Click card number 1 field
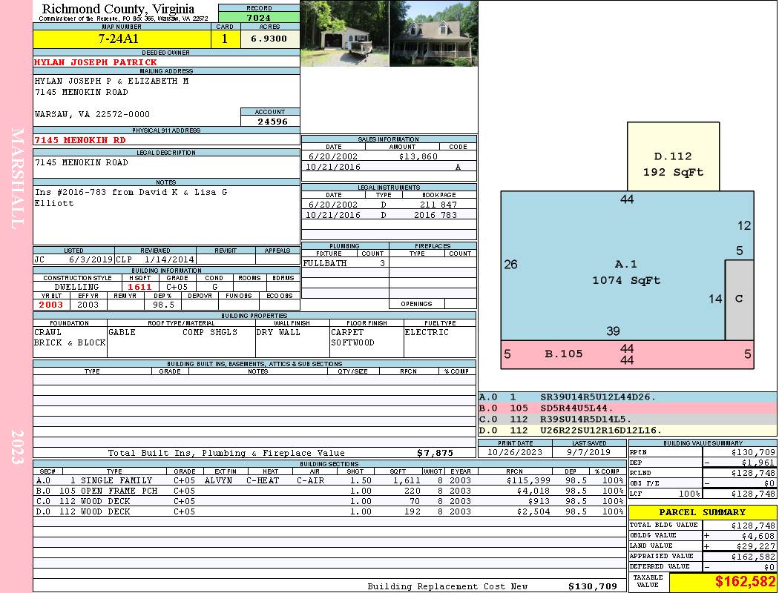Viewport: 779px width, 593px height. (225, 39)
